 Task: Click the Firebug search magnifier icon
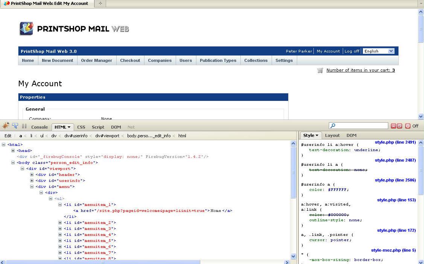click(x=333, y=126)
